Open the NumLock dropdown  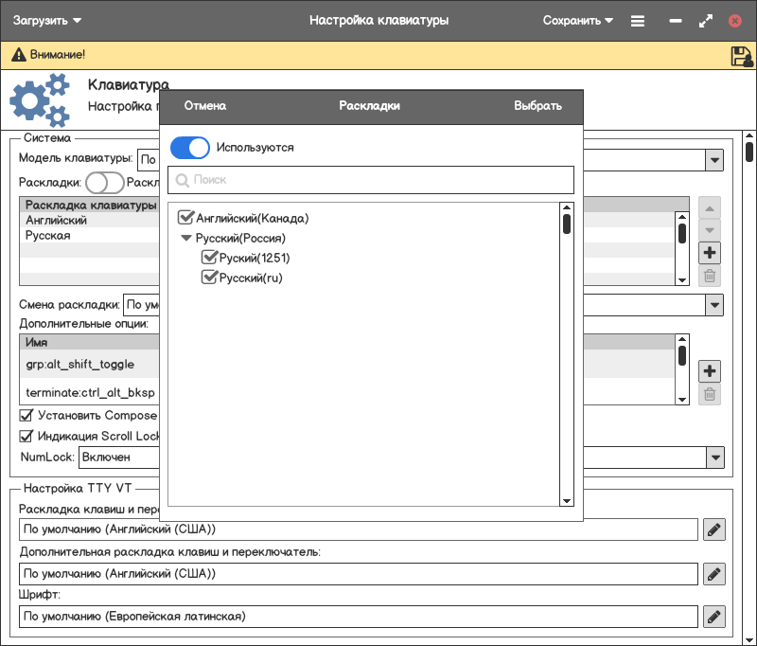coord(714,458)
